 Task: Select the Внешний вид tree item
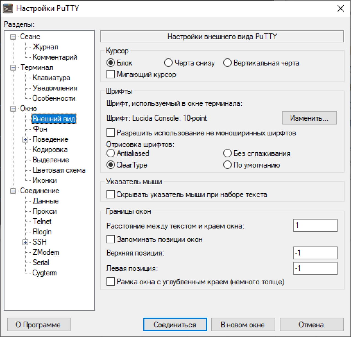click(x=54, y=119)
